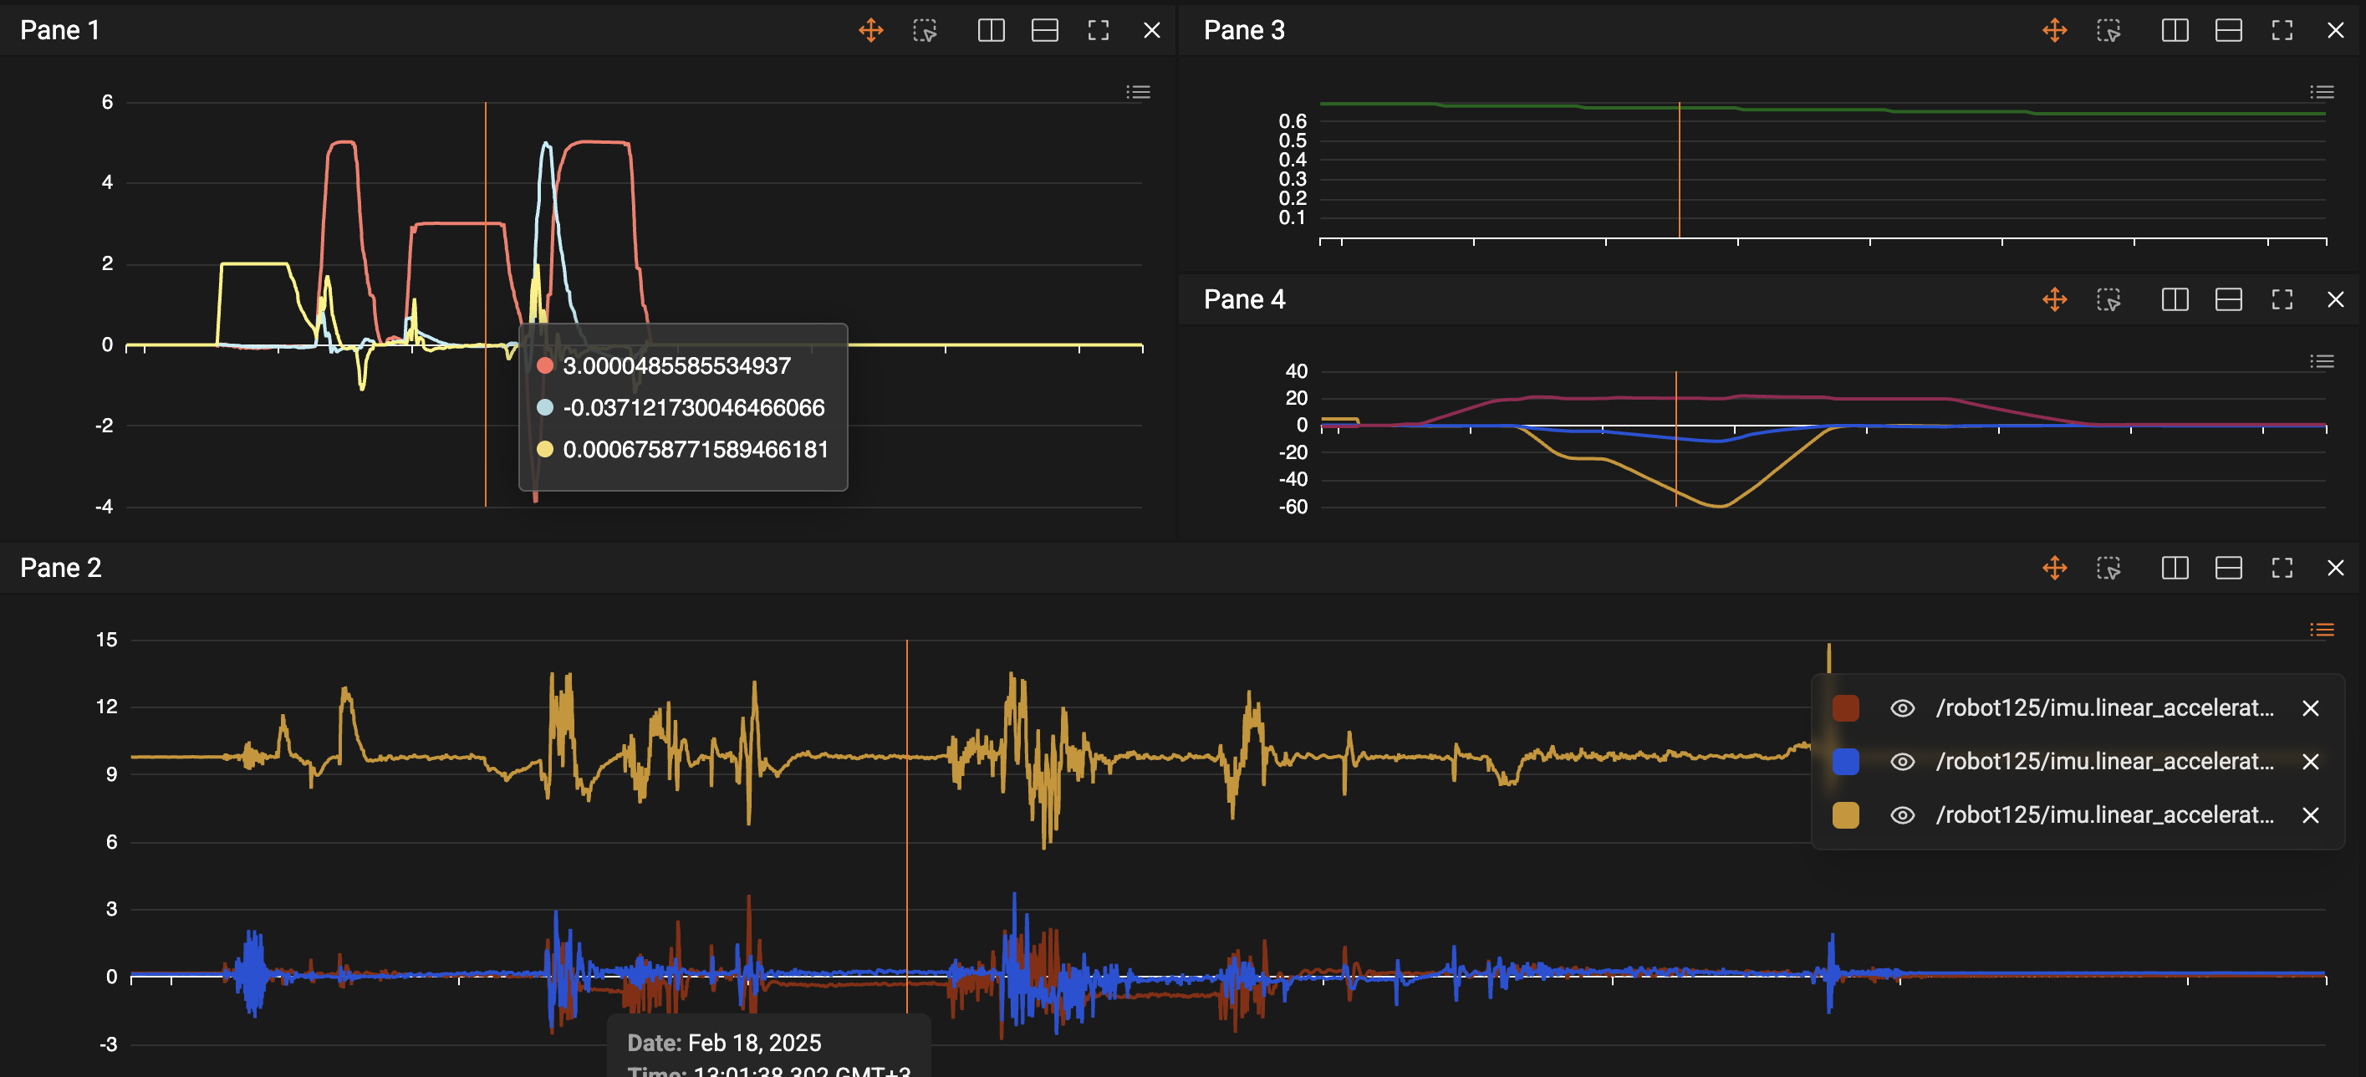Select the blue /robot125/imu.linear_accelerat... legend entry
Viewport: 2366px width, 1077px height.
(x=2104, y=762)
